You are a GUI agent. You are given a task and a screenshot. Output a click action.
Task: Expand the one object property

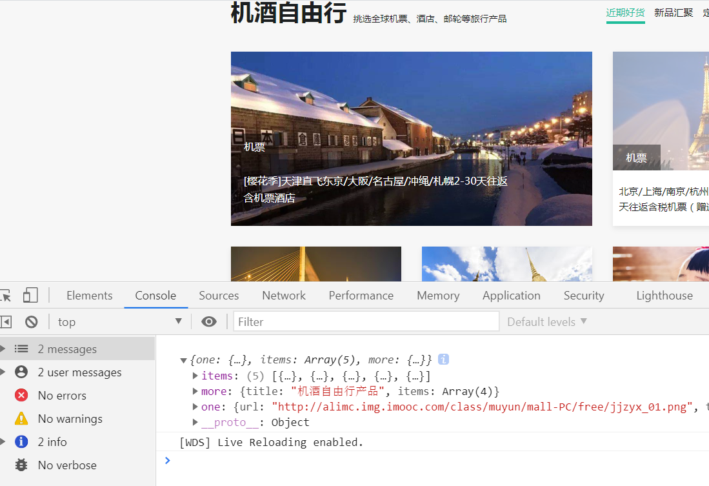point(195,407)
